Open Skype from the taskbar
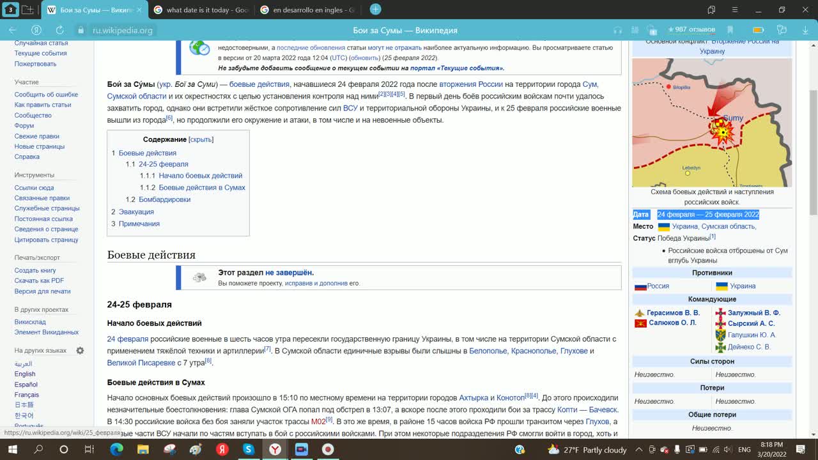 (x=249, y=449)
